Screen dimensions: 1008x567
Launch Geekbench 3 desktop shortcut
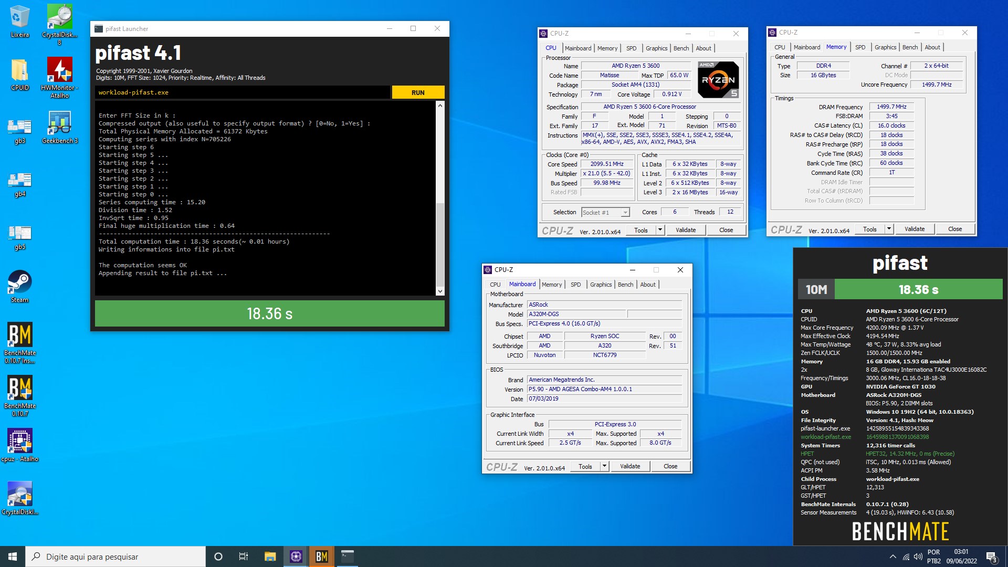[59, 127]
